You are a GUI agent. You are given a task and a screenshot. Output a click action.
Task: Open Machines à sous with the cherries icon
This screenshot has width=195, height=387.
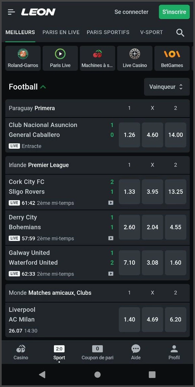coord(97,53)
